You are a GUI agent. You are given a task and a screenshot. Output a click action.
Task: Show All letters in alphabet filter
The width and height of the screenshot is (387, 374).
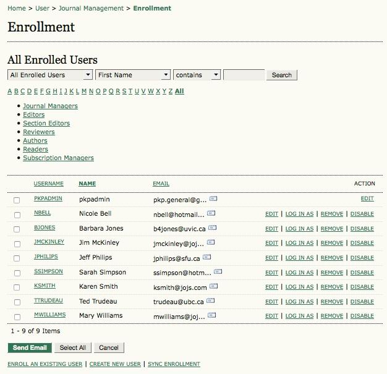click(x=179, y=91)
